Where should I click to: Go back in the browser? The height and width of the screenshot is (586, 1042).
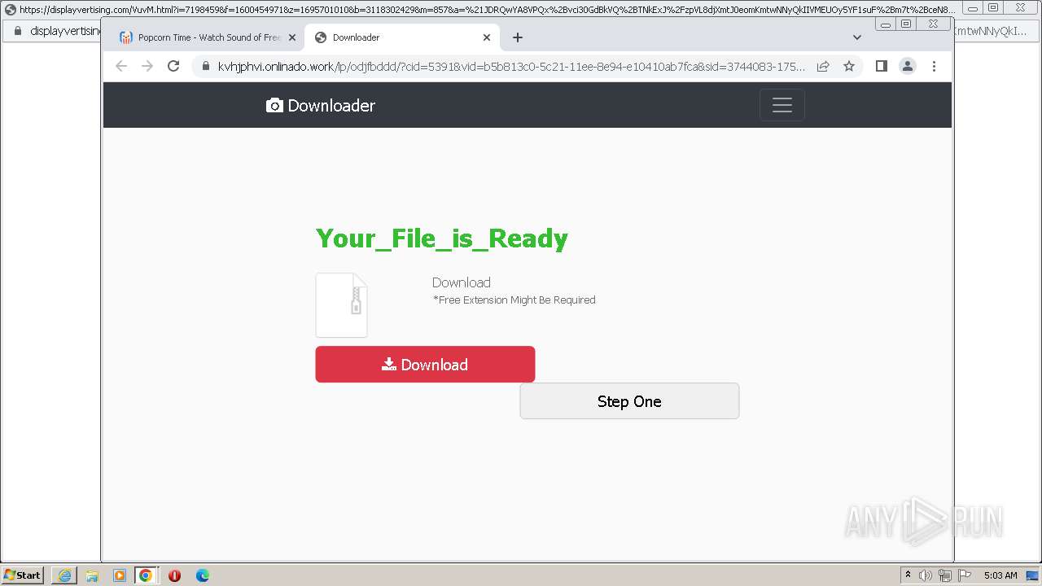click(121, 66)
